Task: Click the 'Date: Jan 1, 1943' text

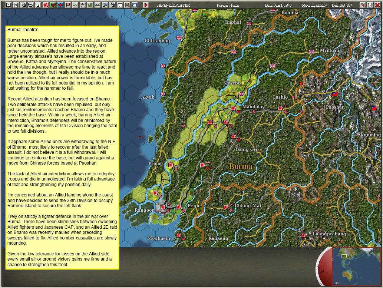Action: pyautogui.click(x=278, y=5)
